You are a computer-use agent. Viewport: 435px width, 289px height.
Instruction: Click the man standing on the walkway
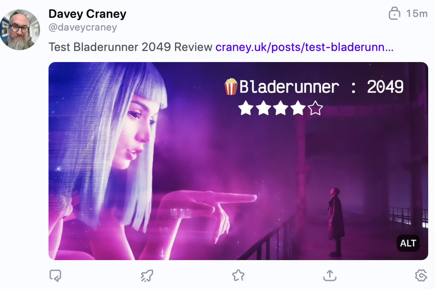coord(336,222)
